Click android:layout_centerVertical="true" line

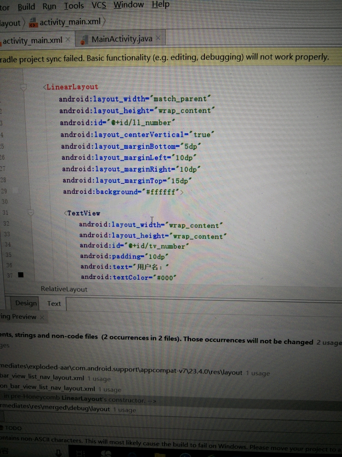pyautogui.click(x=137, y=135)
